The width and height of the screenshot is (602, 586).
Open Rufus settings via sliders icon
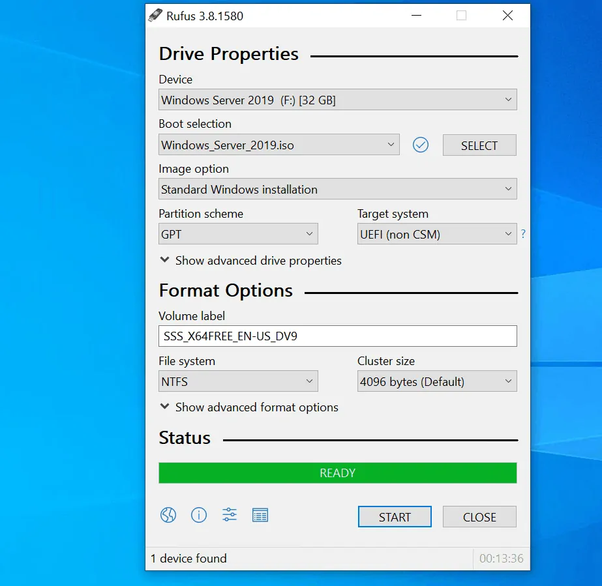[229, 514]
